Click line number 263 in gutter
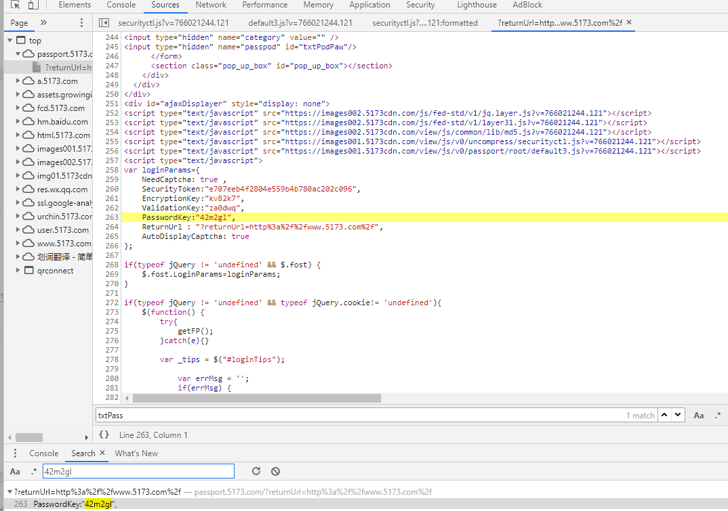The width and height of the screenshot is (728, 511). pos(112,217)
